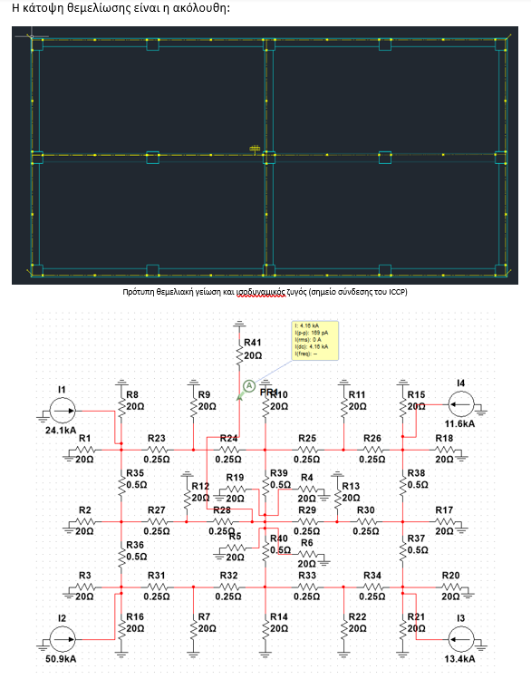Select the I2 50.9kA current source symbol
This screenshot has width=531, height=679.
63,639
